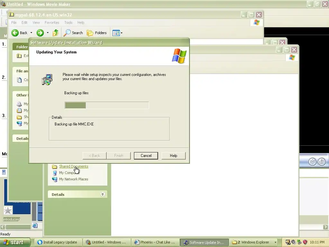
Task: Go Back in the mypal Explorer toolbar
Action: [x=20, y=33]
